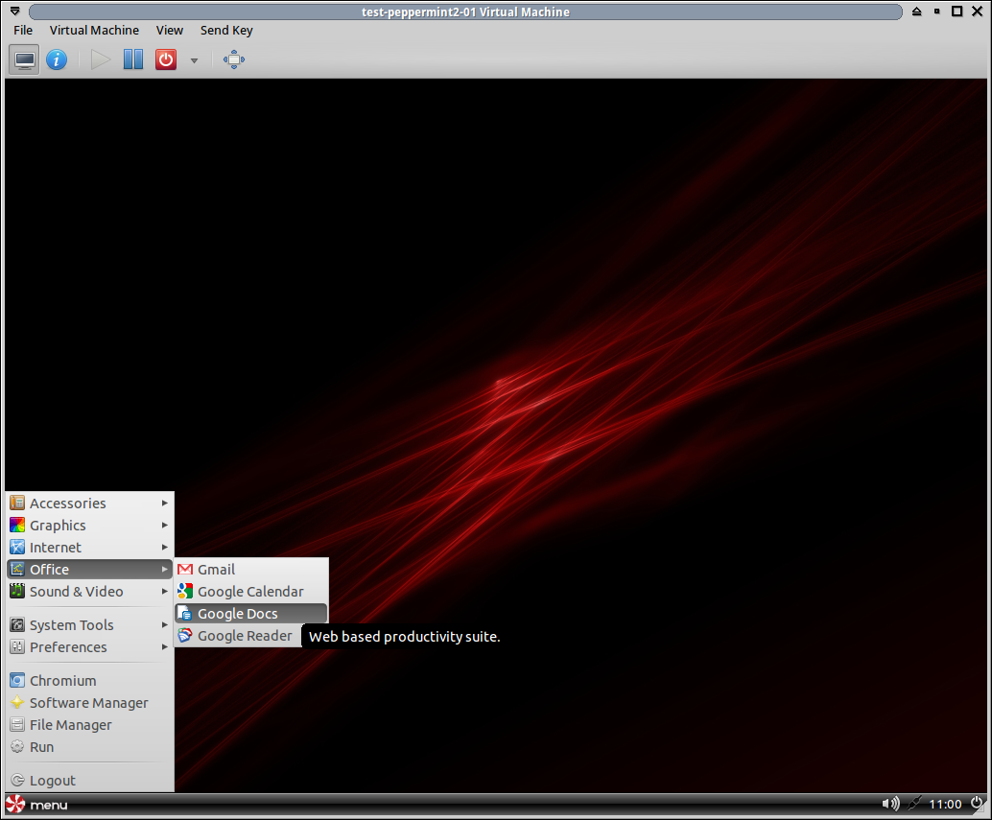992x820 pixels.
Task: Launch Software Manager
Action: [89, 703]
